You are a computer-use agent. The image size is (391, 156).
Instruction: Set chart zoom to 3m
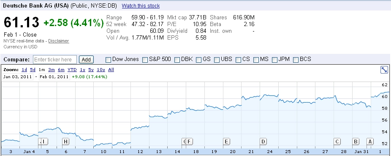(x=52, y=70)
